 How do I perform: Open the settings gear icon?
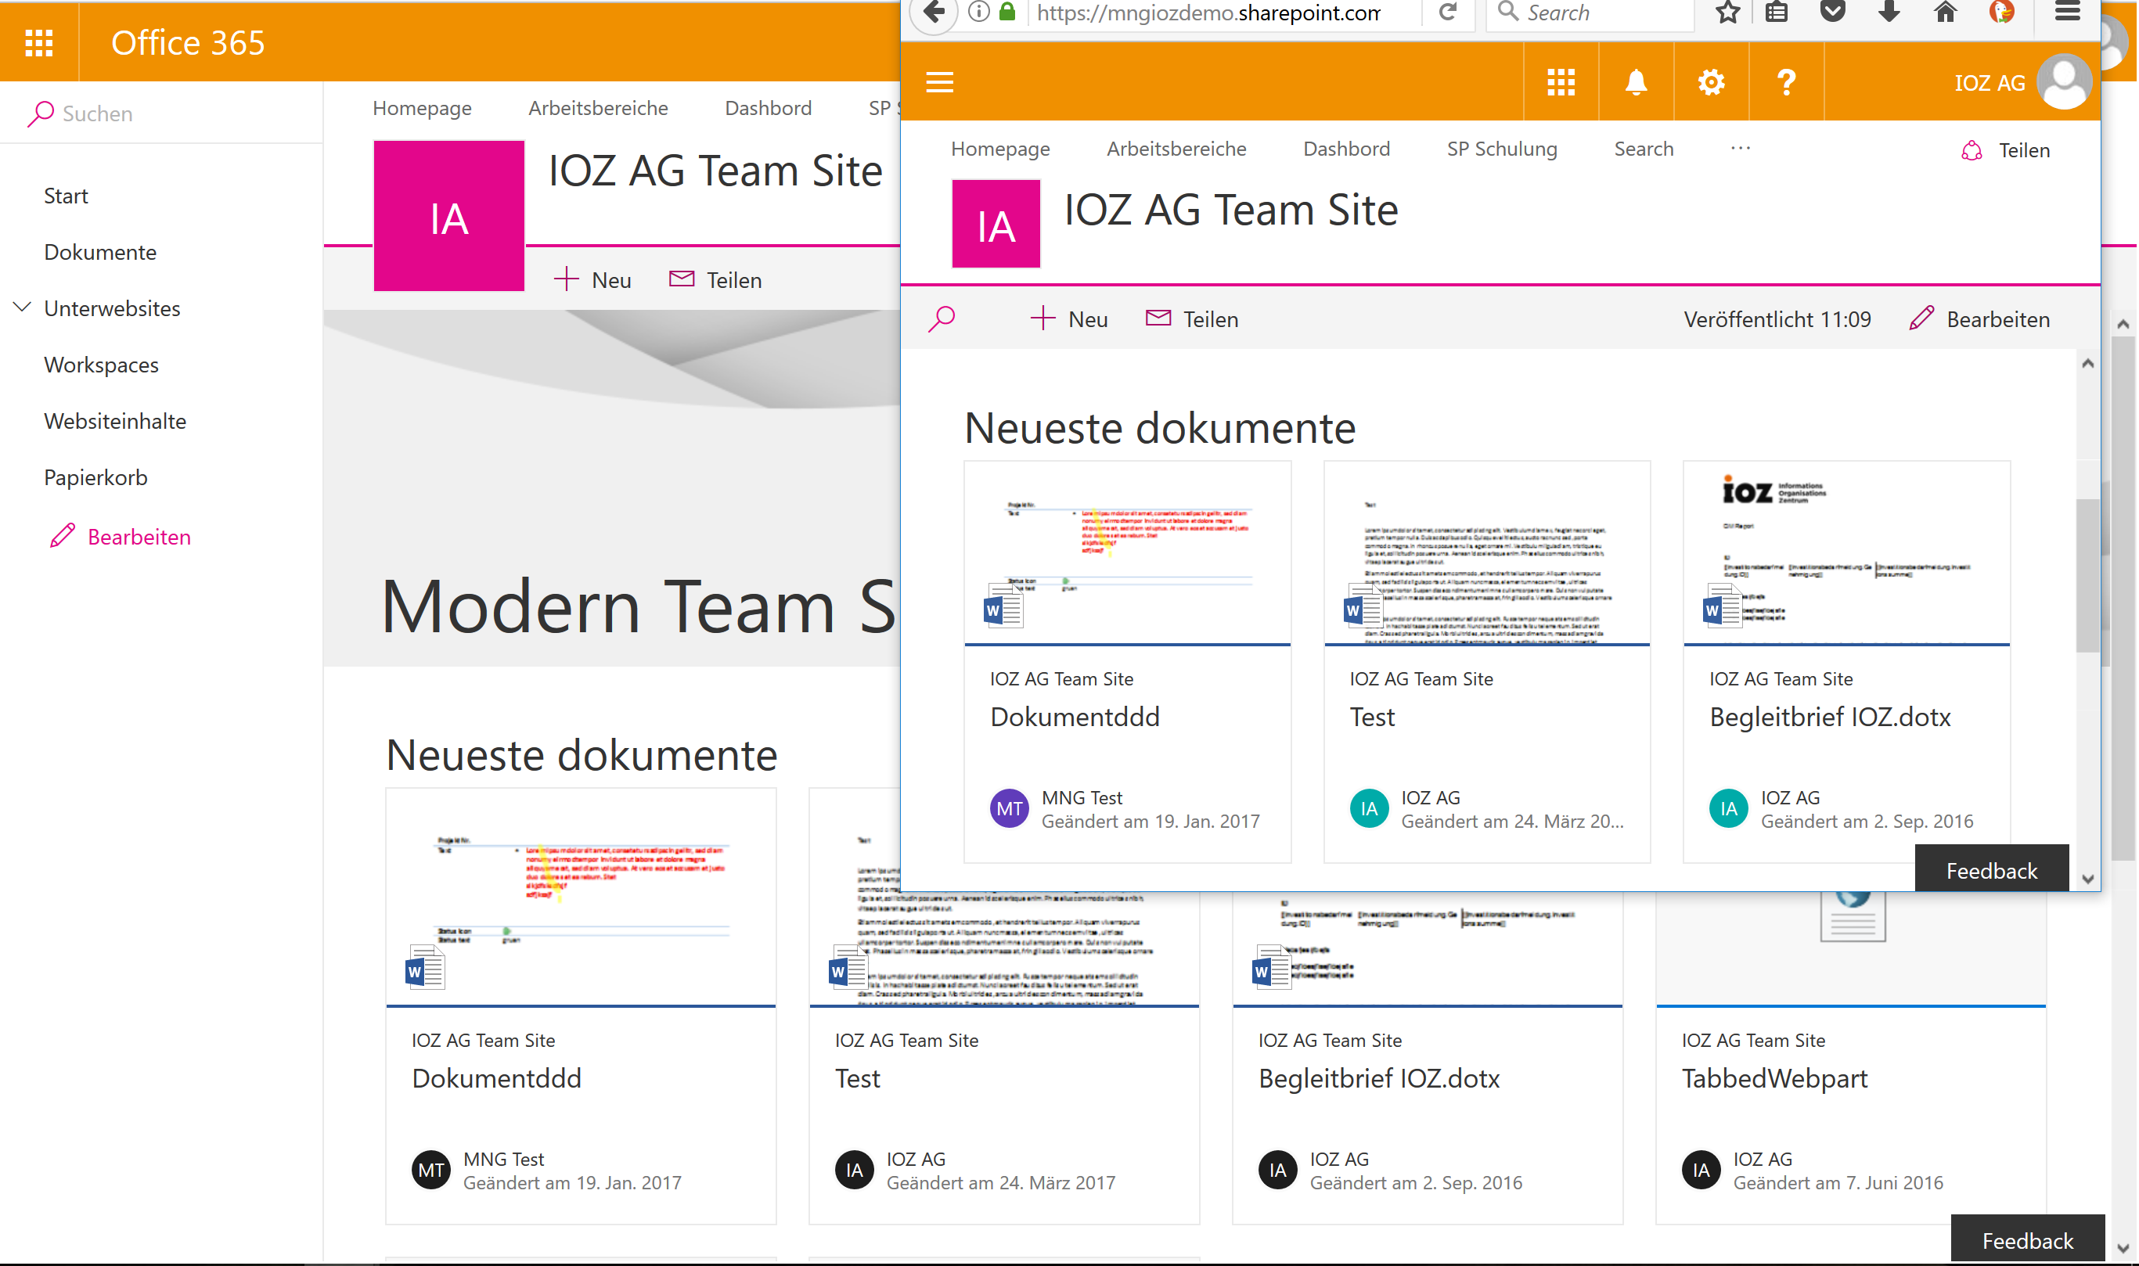pyautogui.click(x=1711, y=82)
